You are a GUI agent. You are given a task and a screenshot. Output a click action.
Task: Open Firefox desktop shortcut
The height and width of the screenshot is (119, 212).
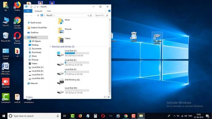point(17,6)
